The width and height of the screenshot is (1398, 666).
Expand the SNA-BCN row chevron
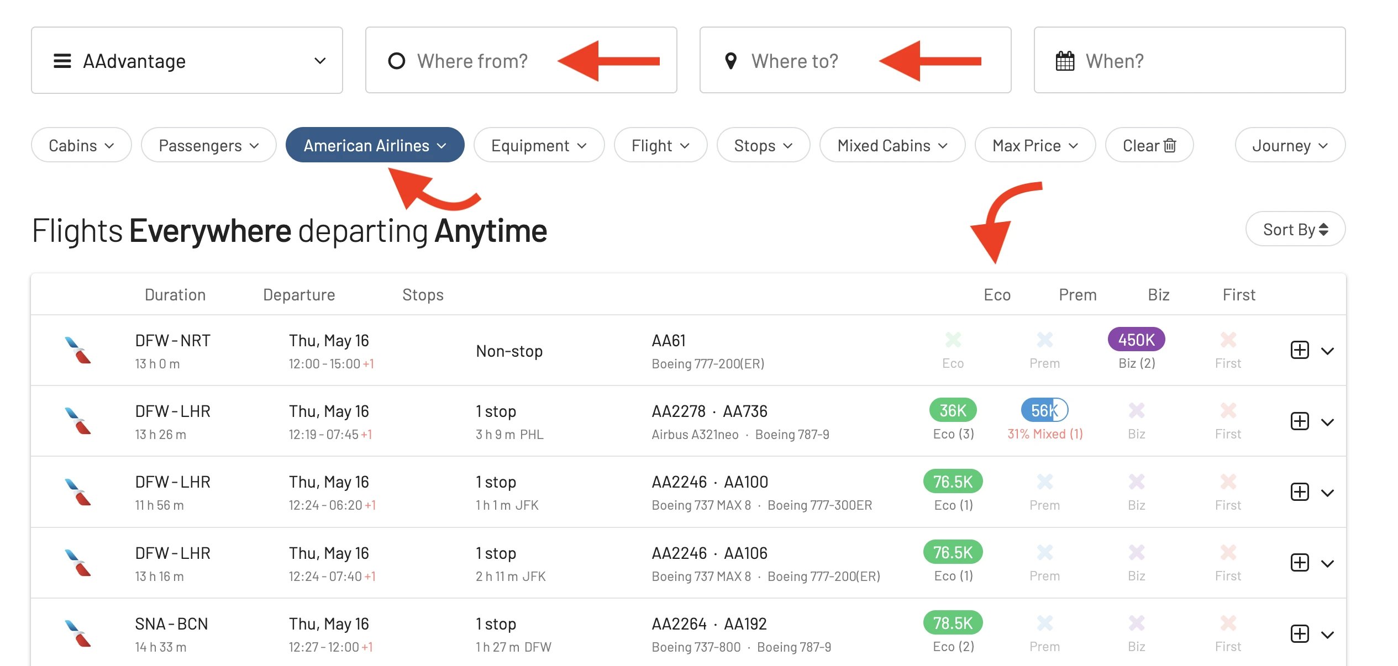tap(1327, 635)
